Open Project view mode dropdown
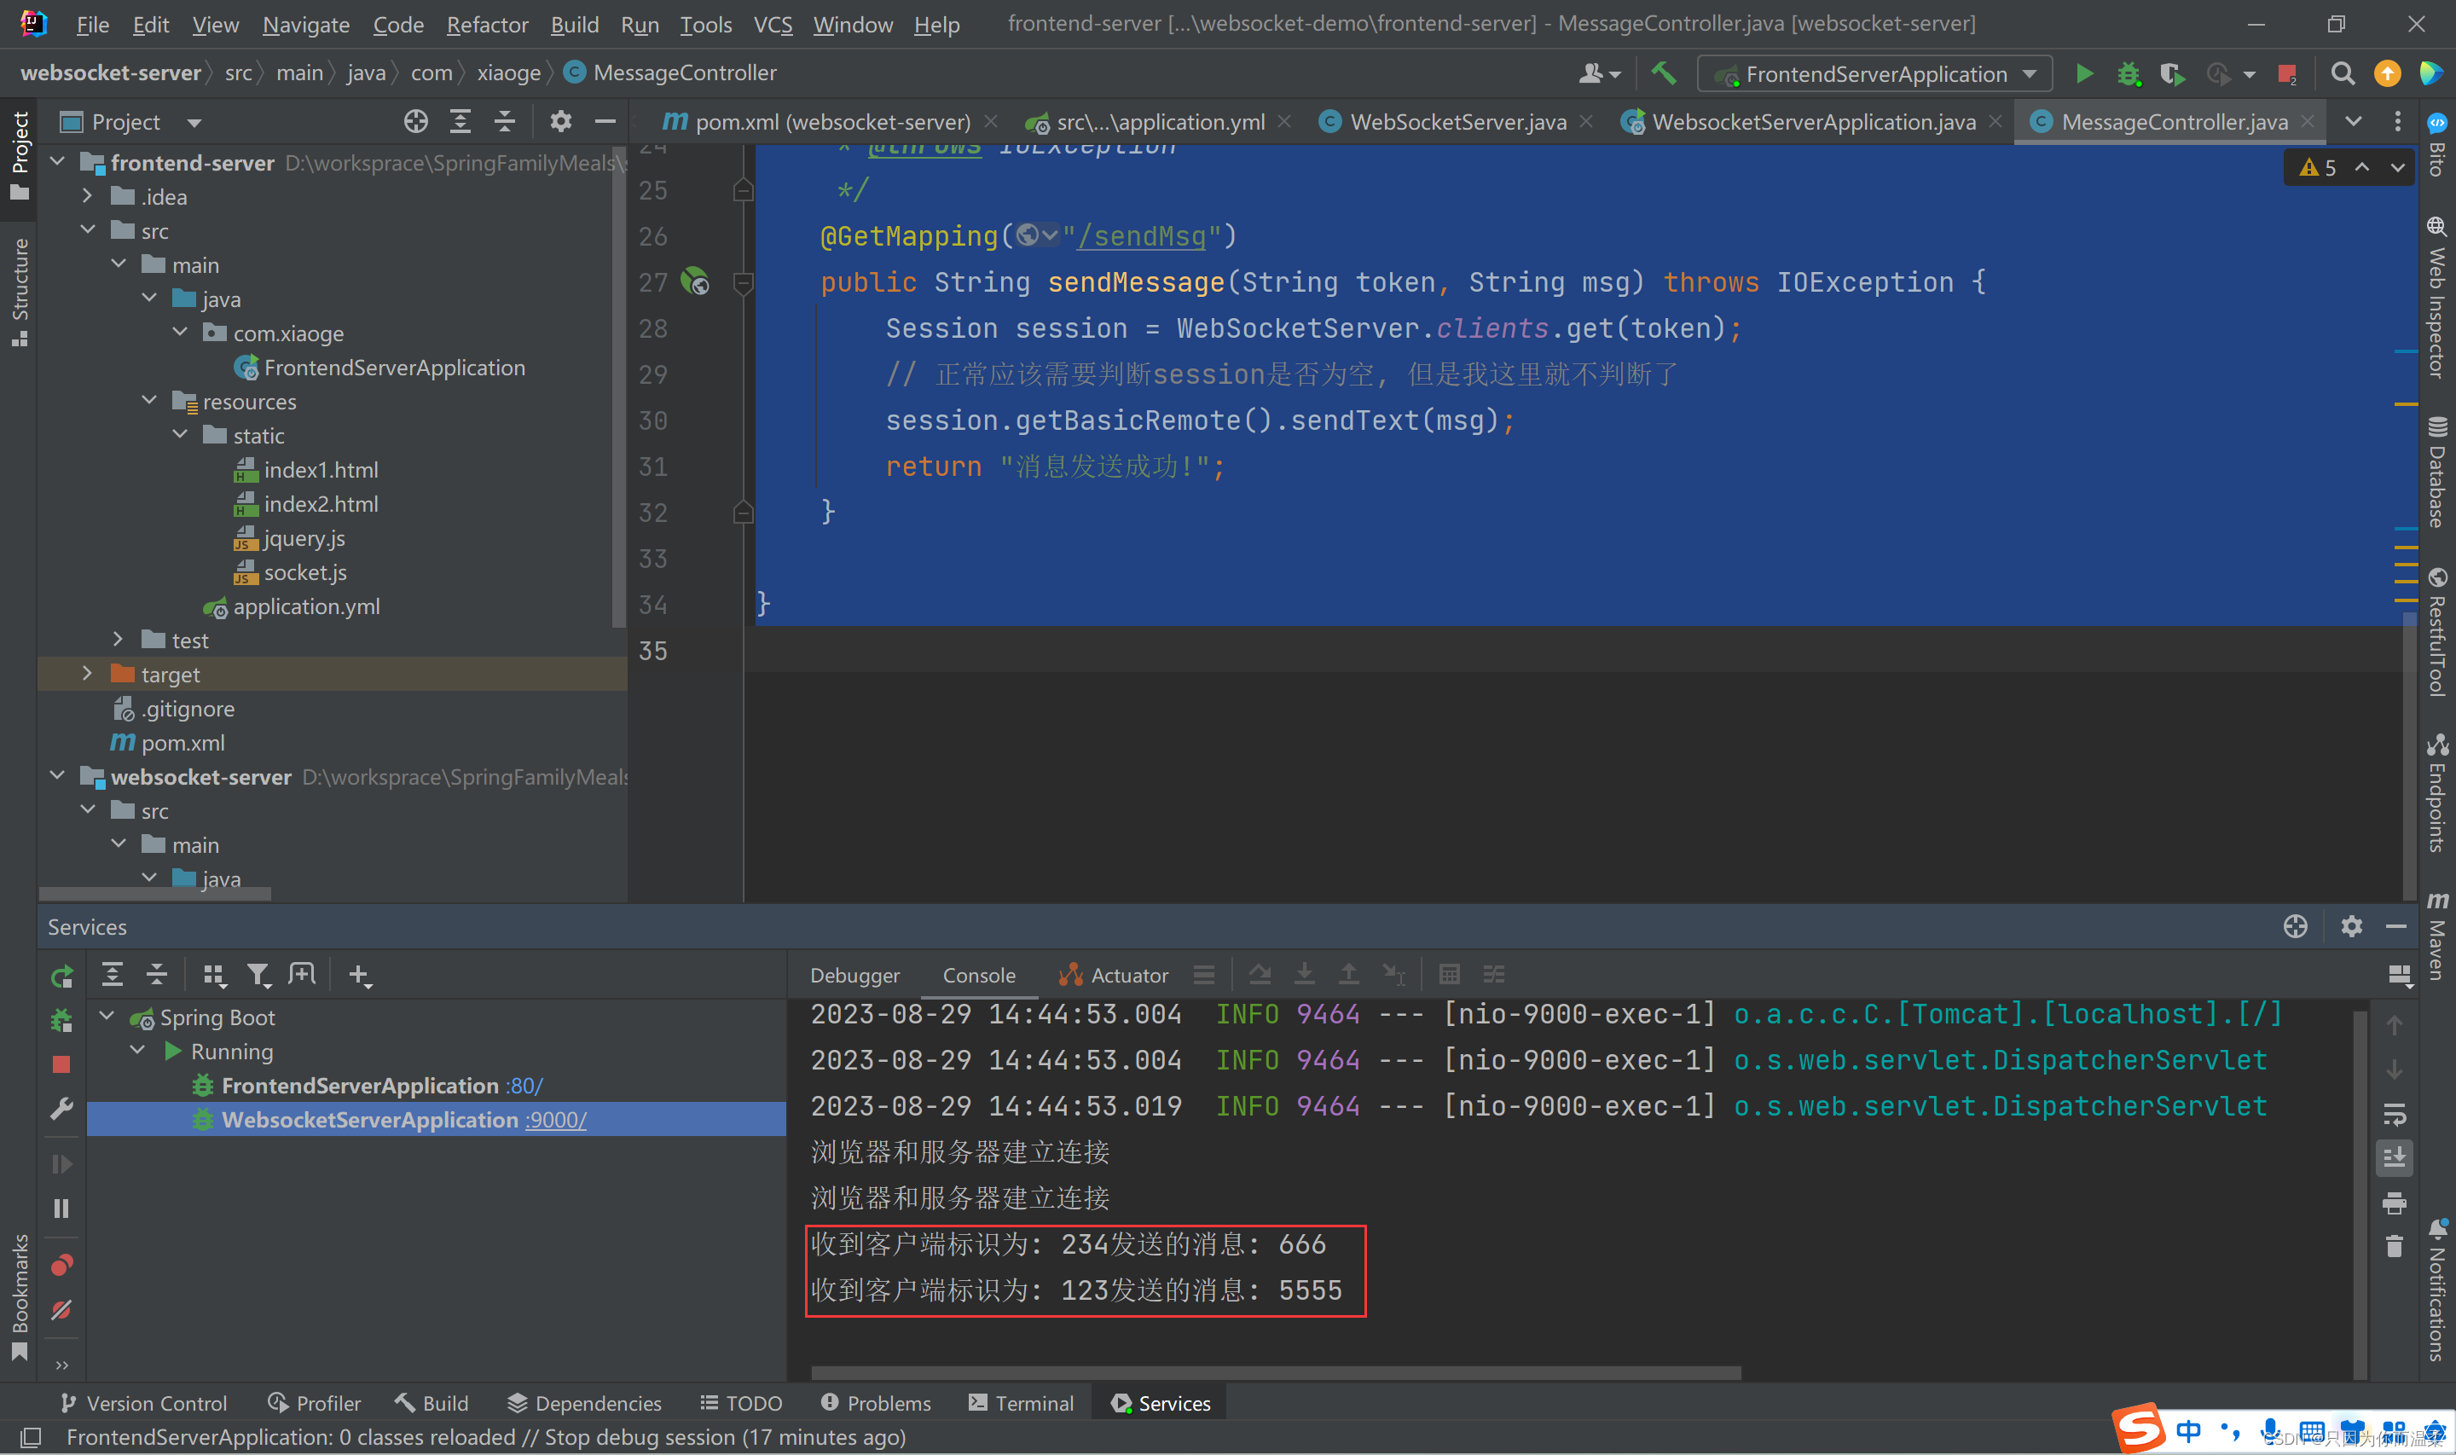2456x1455 pixels. click(194, 123)
